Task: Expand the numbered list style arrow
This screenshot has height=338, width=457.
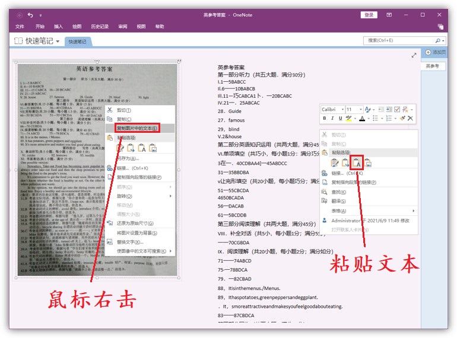Action: coord(395,119)
